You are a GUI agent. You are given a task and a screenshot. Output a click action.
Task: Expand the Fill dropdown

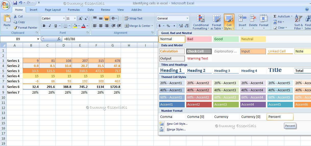pyautogui.click(x=283, y=22)
